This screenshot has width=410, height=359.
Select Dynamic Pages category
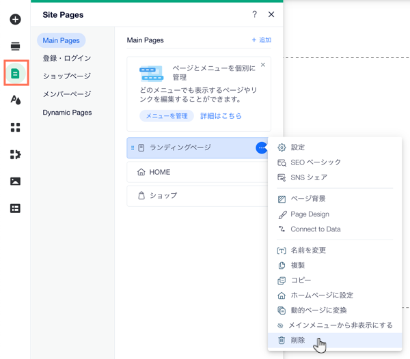pyautogui.click(x=67, y=113)
